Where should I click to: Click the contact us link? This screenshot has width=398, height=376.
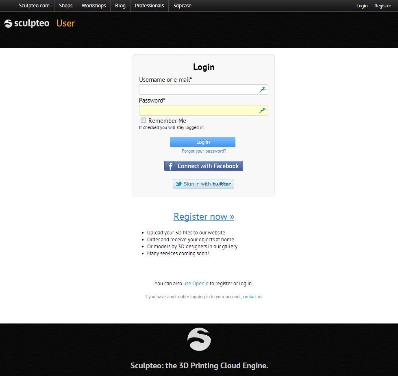(x=252, y=297)
